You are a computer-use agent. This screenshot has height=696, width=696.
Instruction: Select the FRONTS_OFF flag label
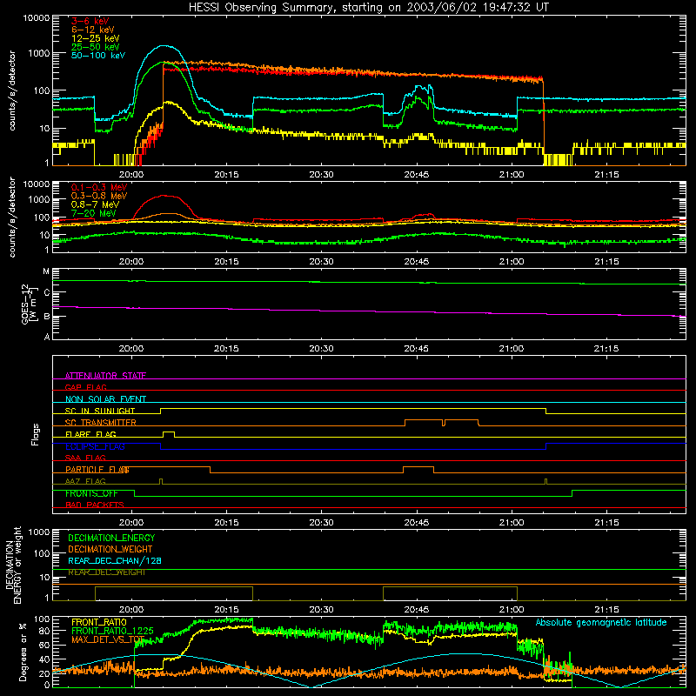[91, 493]
